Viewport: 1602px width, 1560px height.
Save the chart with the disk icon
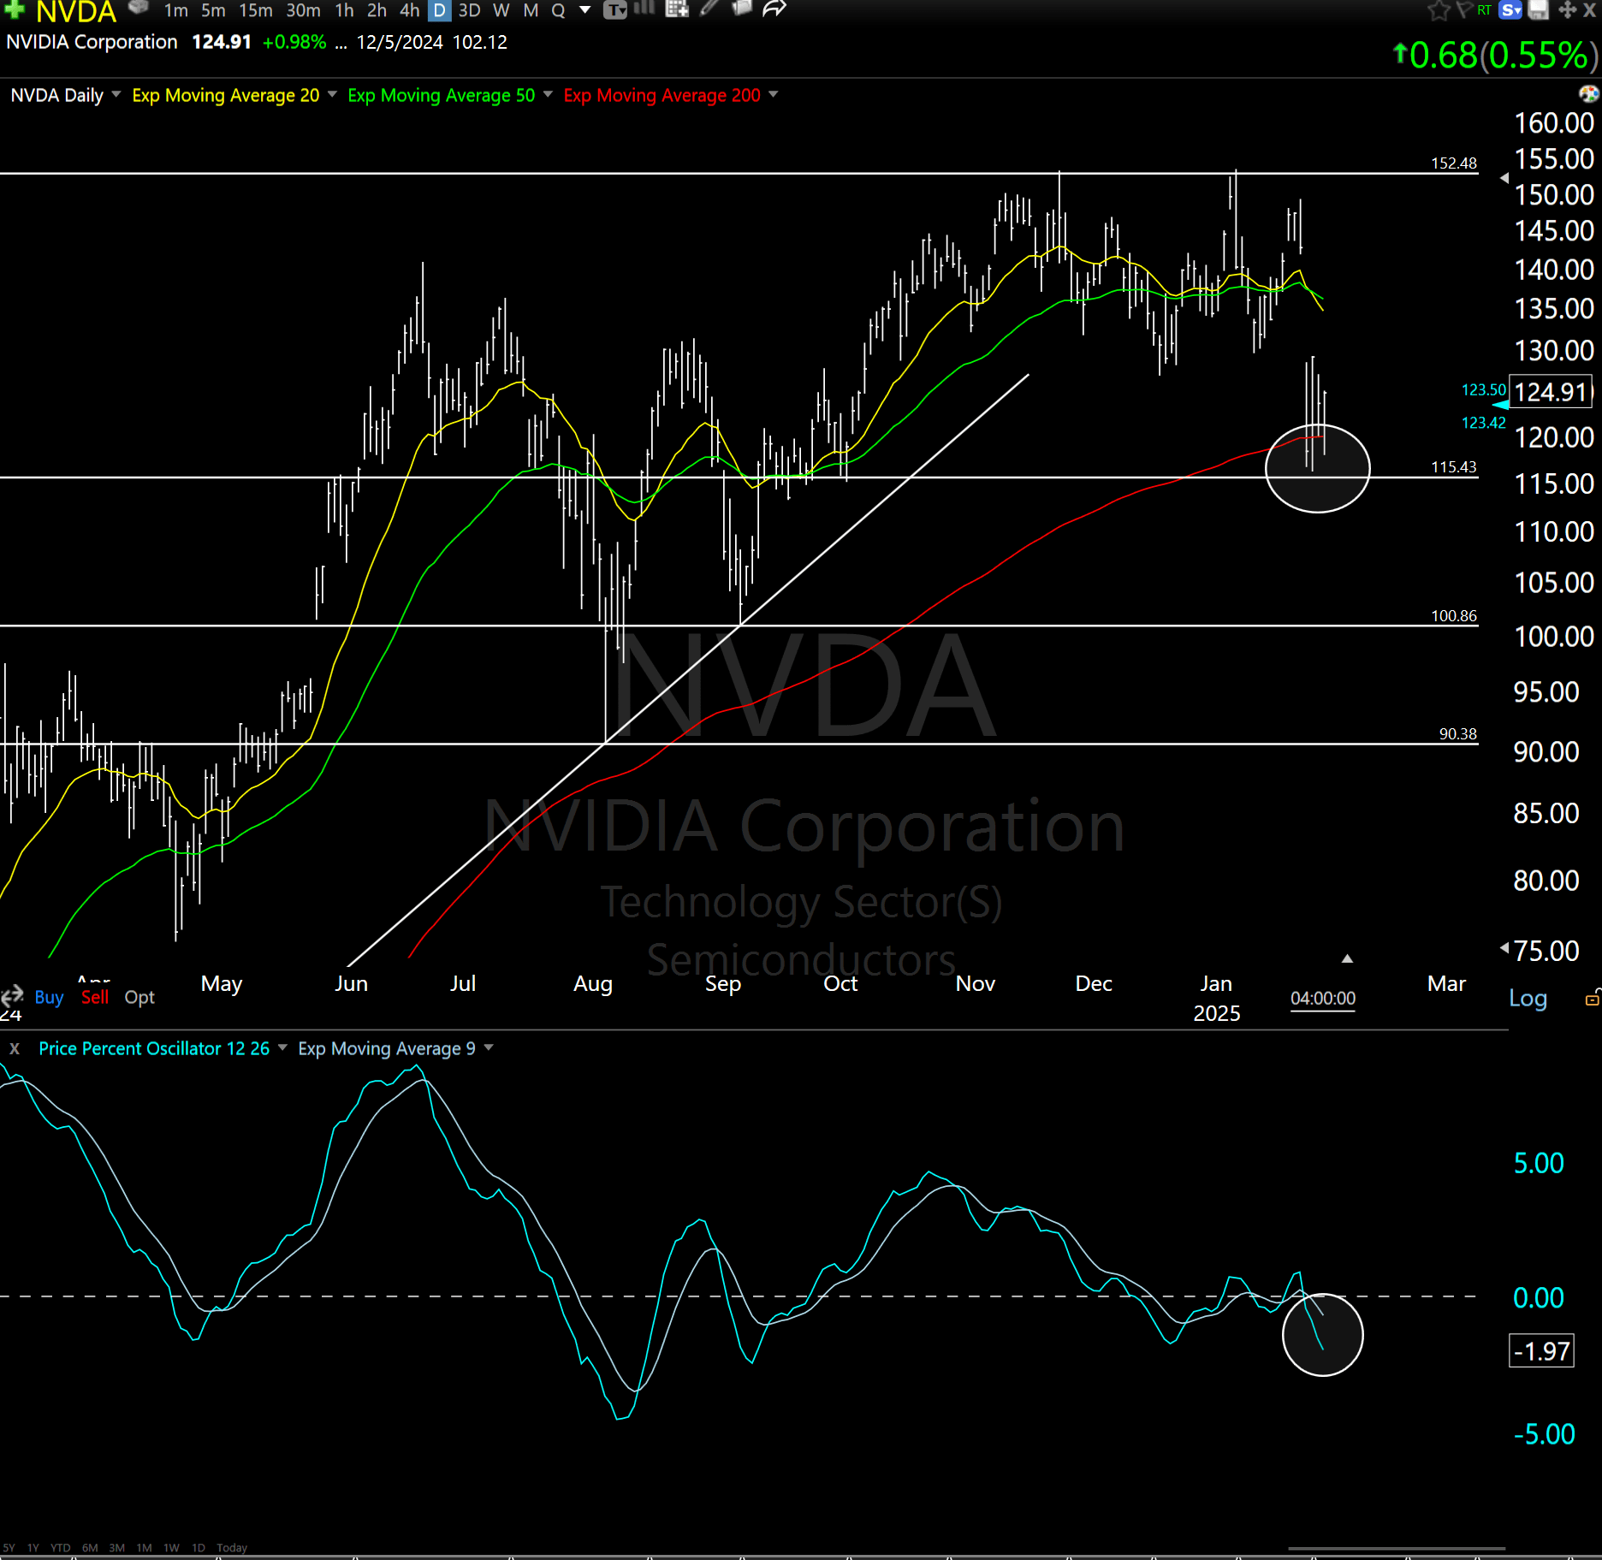[x=1539, y=11]
